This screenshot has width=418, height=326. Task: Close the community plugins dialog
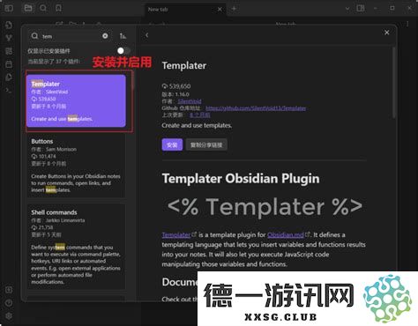[x=387, y=33]
